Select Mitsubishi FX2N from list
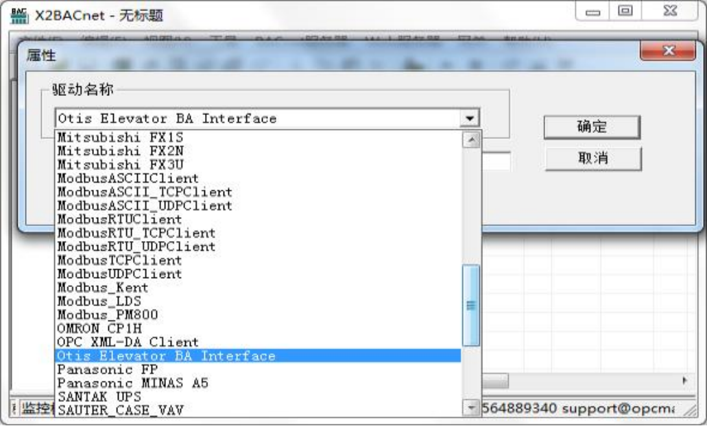The image size is (707, 426). point(258,151)
